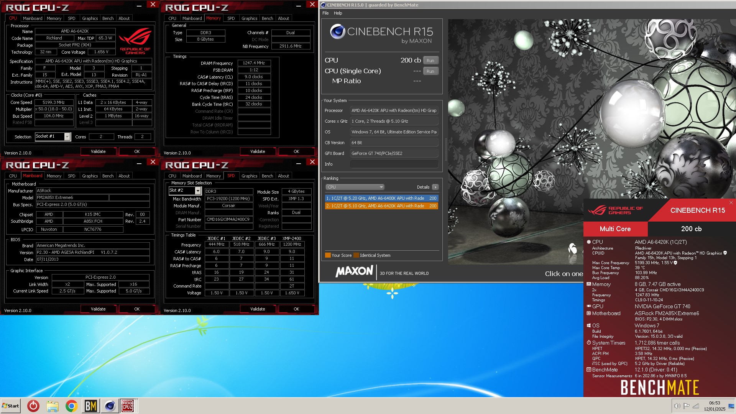Screen dimensions: 736x414
Task: Click Republic of Gamers logo in CPU tab
Action: coord(135,41)
